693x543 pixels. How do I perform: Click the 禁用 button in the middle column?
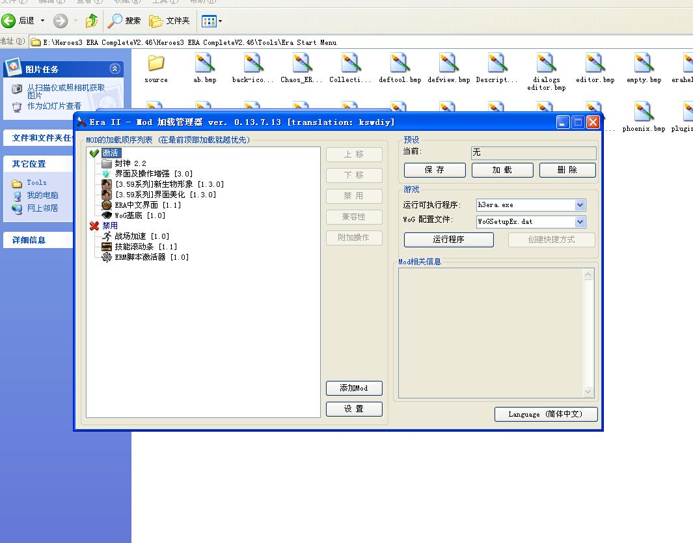tap(354, 196)
